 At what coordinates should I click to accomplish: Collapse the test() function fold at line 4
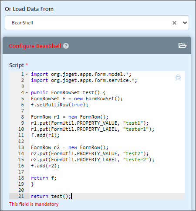pos(27,92)
